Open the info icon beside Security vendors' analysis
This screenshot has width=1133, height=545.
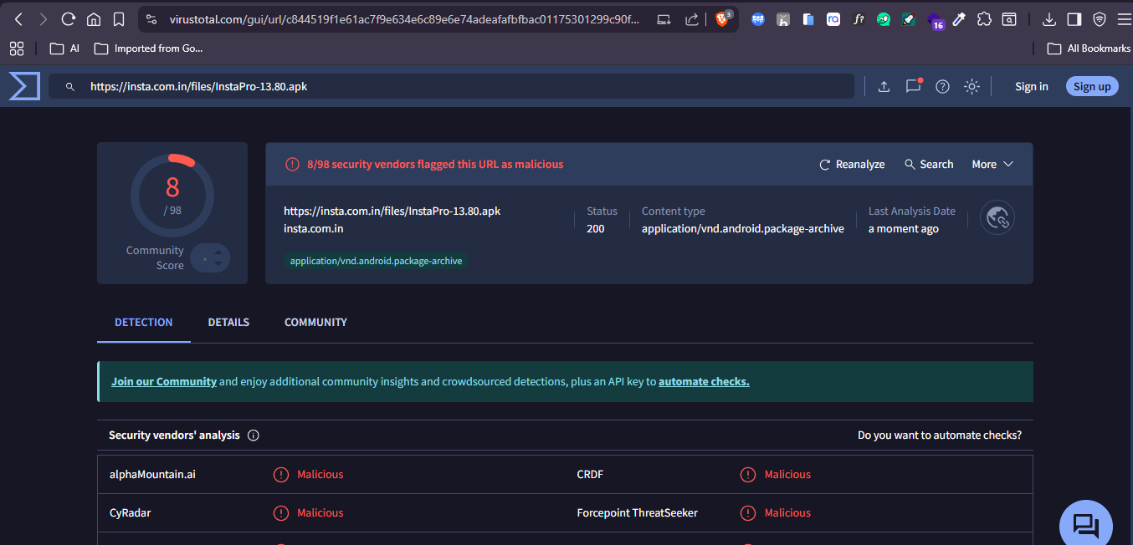click(253, 435)
